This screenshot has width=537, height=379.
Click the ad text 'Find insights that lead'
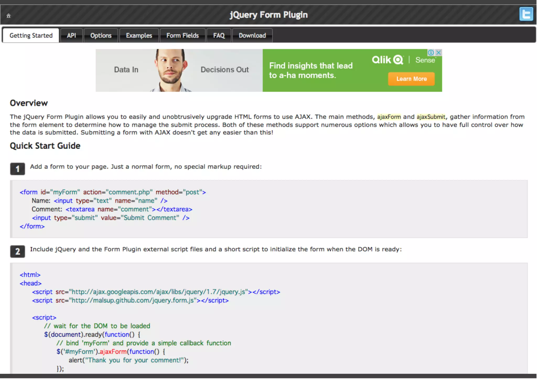[x=311, y=66]
